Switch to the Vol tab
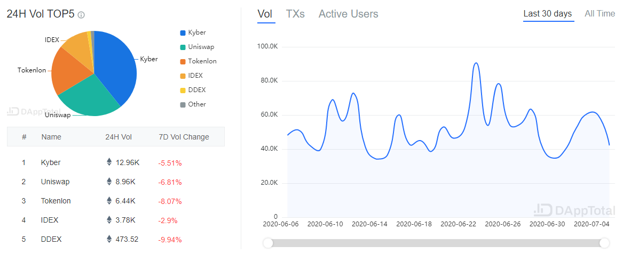623x254 pixels. coord(265,14)
